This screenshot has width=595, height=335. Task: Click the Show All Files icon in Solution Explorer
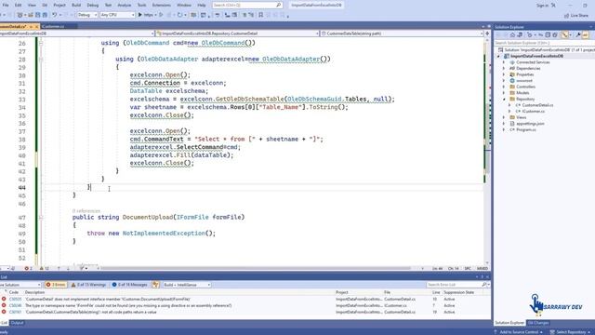click(555, 35)
